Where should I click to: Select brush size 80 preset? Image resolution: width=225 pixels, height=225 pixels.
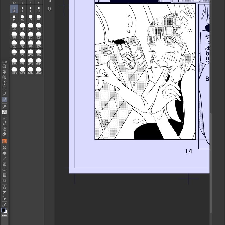[x=30, y=35]
